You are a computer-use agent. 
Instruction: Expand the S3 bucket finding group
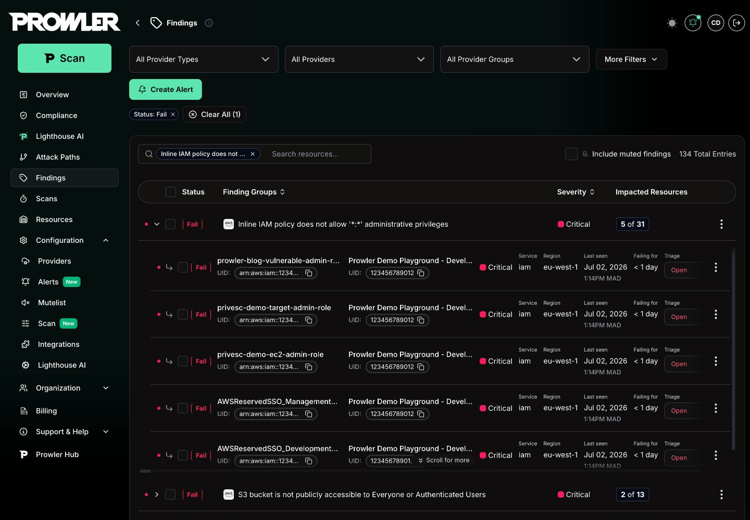(157, 495)
